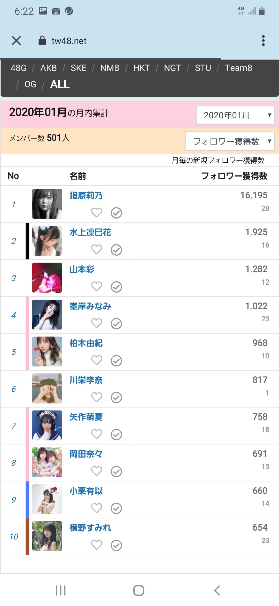Open 矢作萌夏's profile name link
Screen dimensions: 279x606
pyautogui.click(x=86, y=417)
